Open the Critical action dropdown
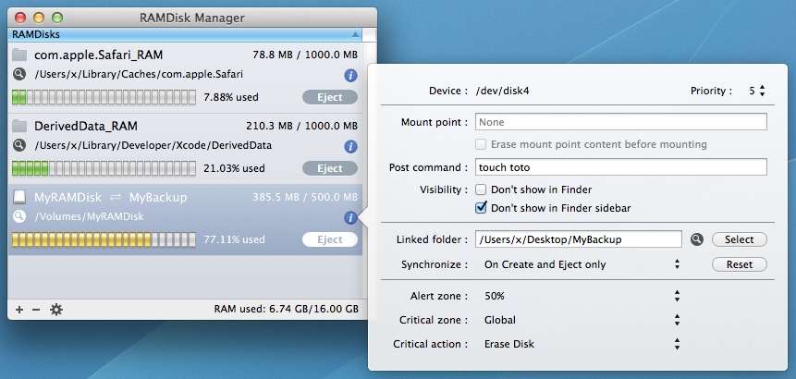Screen dimensions: 796x379 pos(581,344)
